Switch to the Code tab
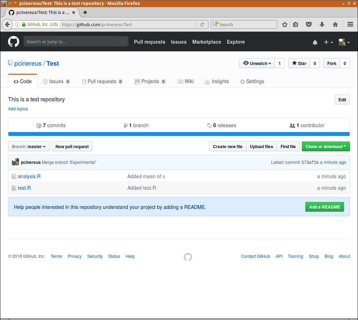 pos(23,81)
